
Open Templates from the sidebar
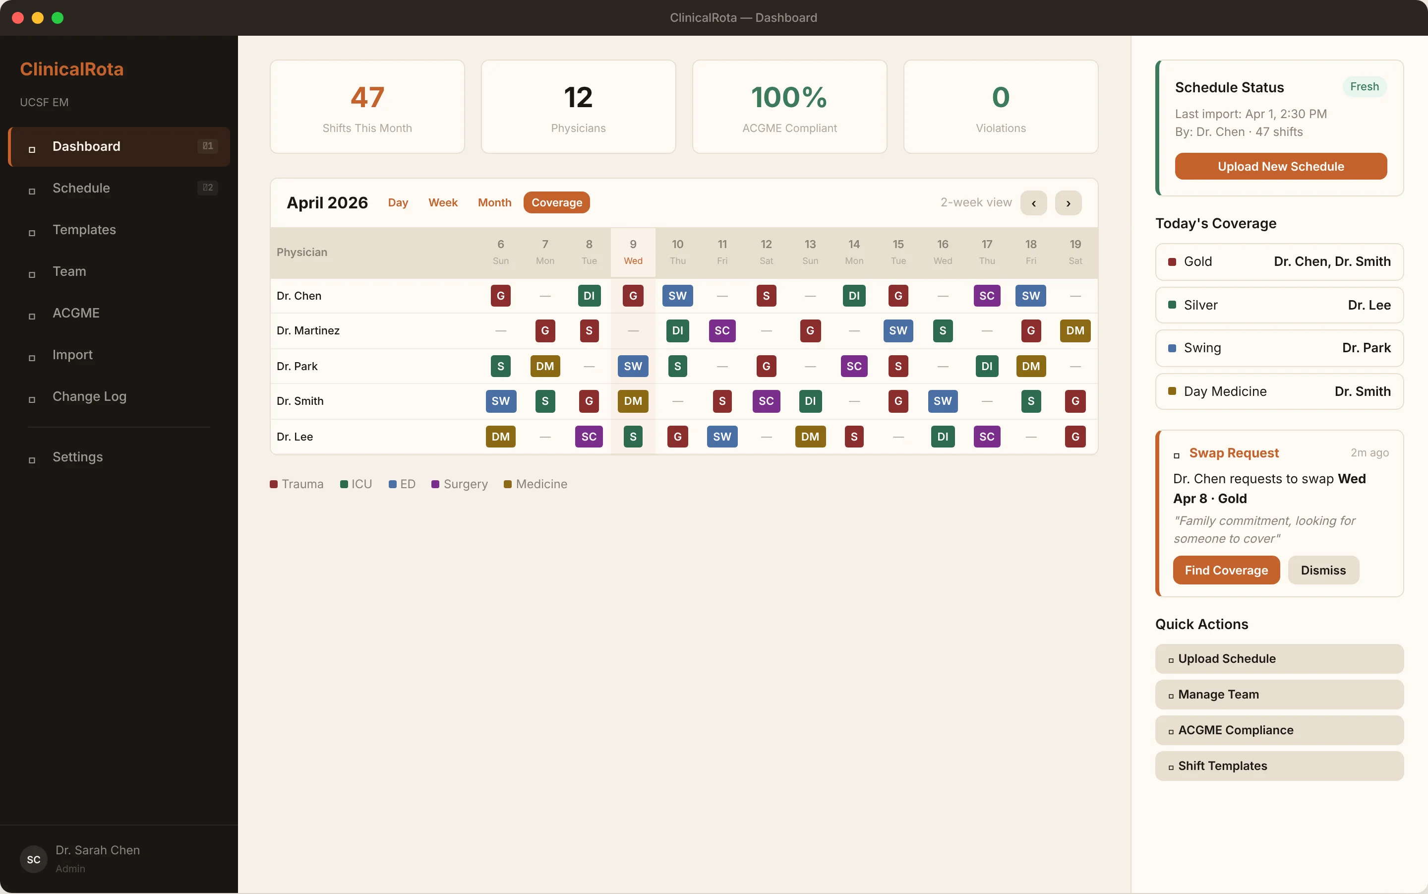point(84,229)
